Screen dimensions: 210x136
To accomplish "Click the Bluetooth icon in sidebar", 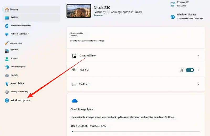I will pyautogui.click(x=7, y=26).
